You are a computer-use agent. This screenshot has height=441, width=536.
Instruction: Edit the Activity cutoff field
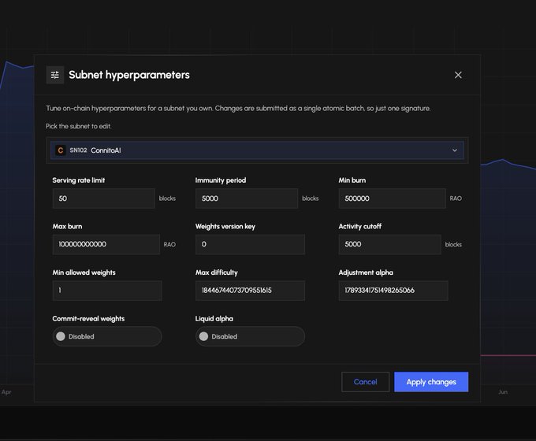click(x=389, y=244)
